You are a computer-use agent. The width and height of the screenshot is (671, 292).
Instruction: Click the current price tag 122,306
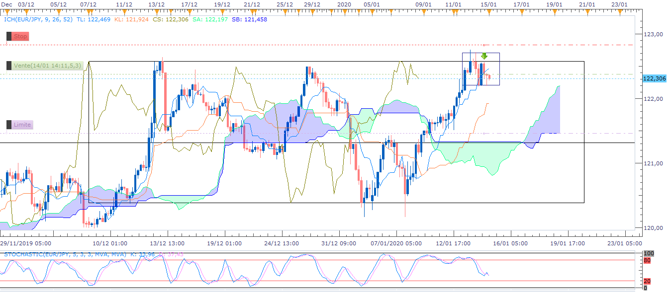pyautogui.click(x=654, y=78)
